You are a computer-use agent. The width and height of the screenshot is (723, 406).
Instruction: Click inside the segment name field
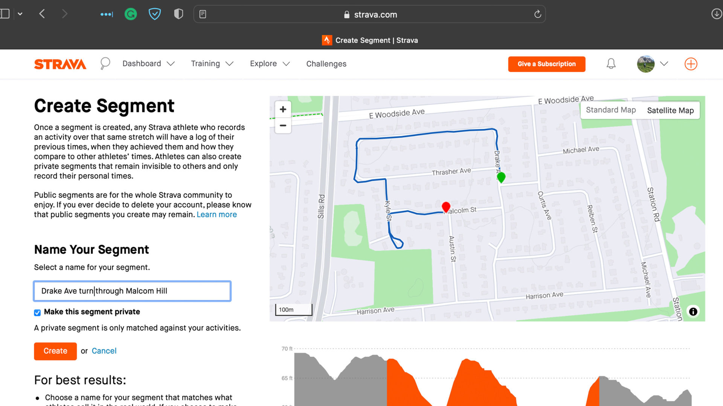pyautogui.click(x=132, y=291)
